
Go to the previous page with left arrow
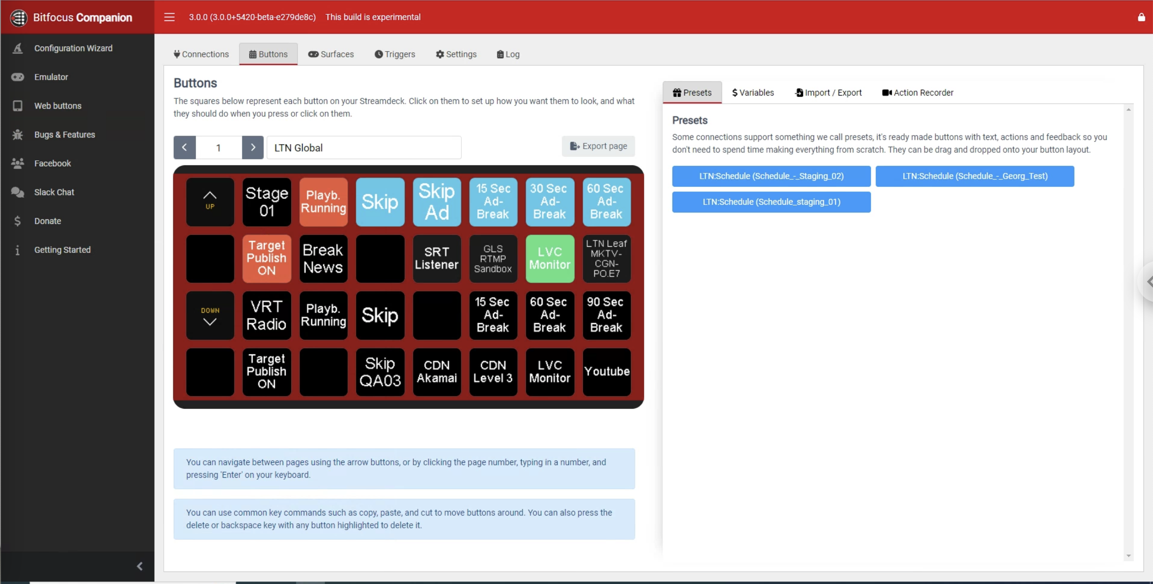point(185,147)
